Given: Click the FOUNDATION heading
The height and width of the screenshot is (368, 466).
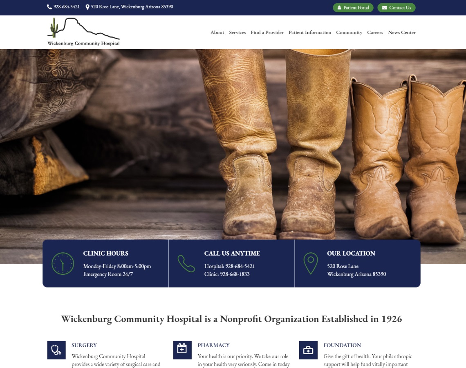Looking at the screenshot, I should click(342, 345).
